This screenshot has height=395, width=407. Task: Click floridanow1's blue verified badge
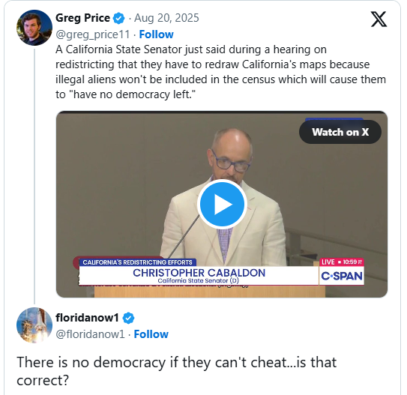pyautogui.click(x=128, y=318)
